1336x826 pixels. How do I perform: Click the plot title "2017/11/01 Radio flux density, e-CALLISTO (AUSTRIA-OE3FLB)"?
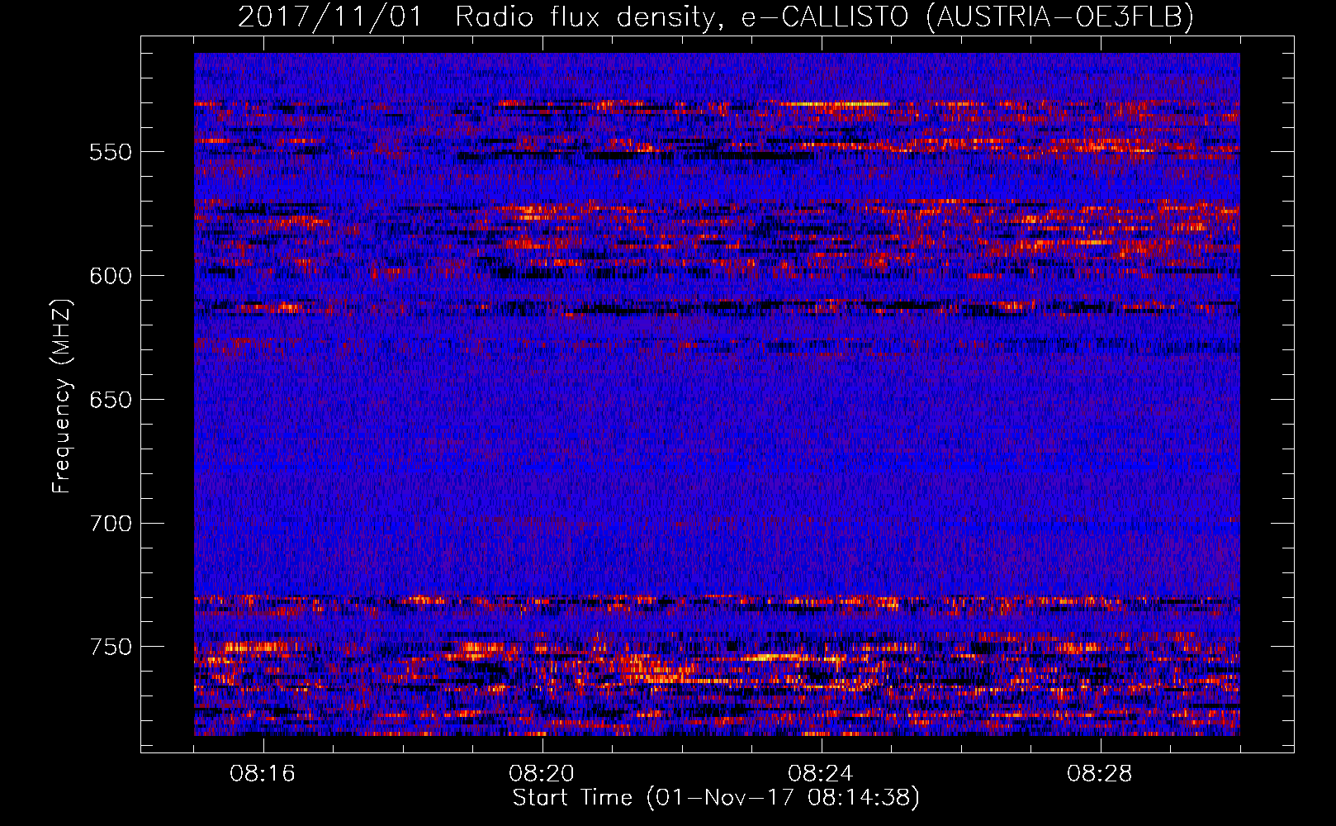(716, 17)
